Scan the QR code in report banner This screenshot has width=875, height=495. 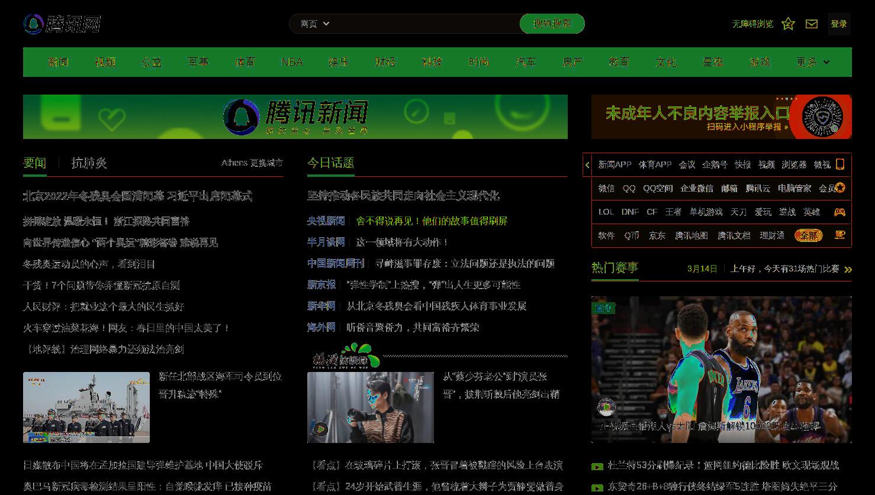click(x=822, y=117)
